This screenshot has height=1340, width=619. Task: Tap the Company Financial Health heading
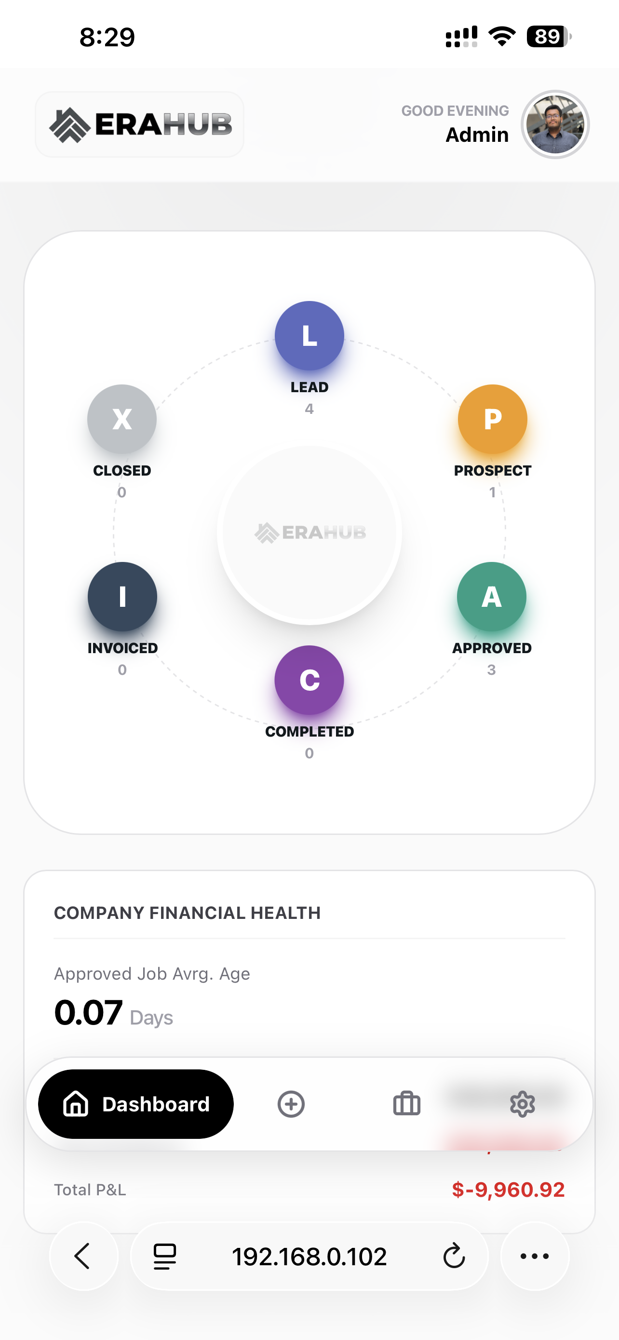coord(187,913)
